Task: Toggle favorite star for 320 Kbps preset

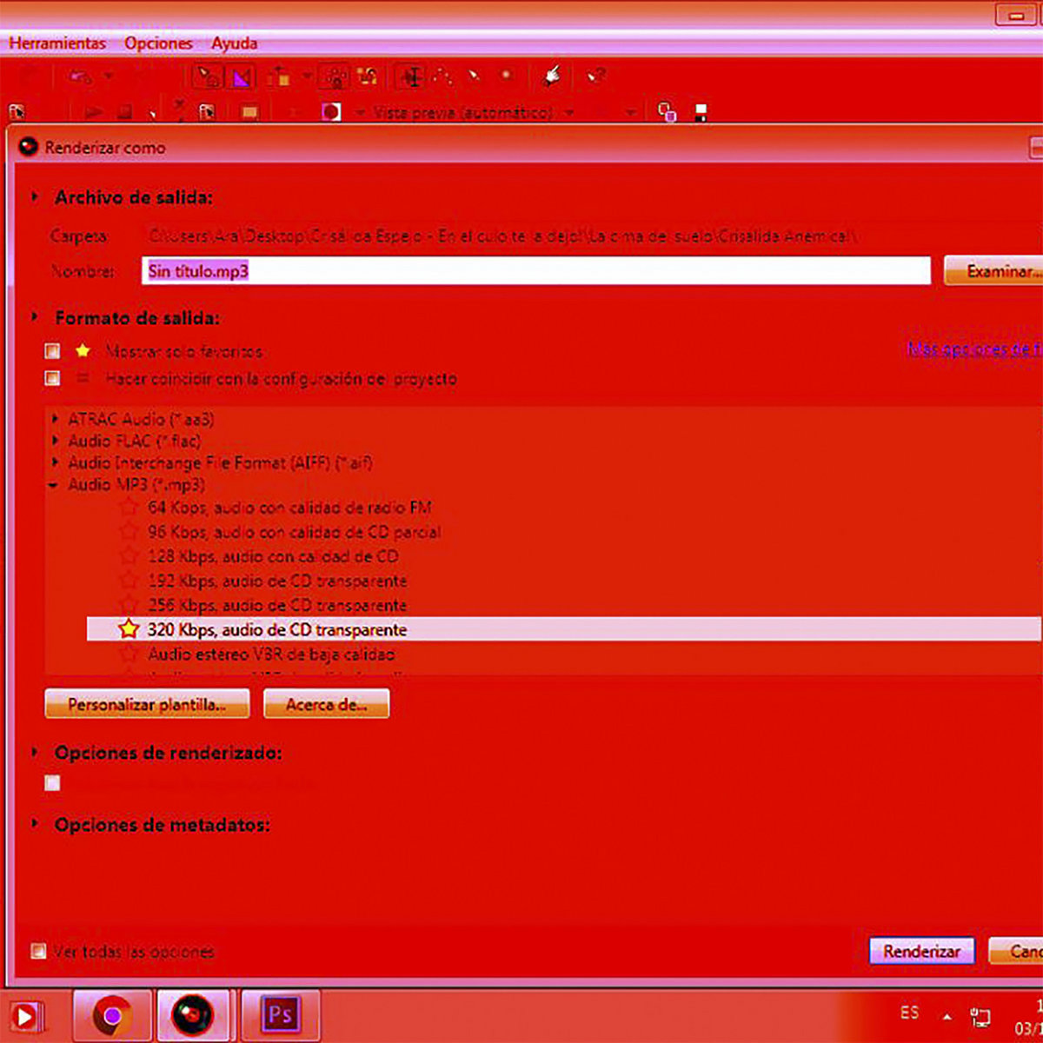Action: click(129, 628)
